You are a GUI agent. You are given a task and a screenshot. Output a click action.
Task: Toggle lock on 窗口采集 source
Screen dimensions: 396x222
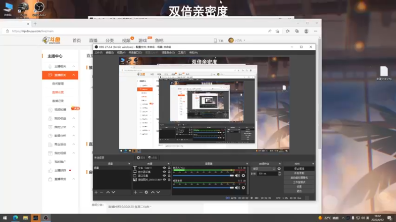pos(169,176)
